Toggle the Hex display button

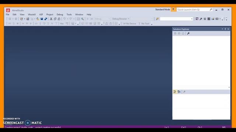[x=62, y=23]
